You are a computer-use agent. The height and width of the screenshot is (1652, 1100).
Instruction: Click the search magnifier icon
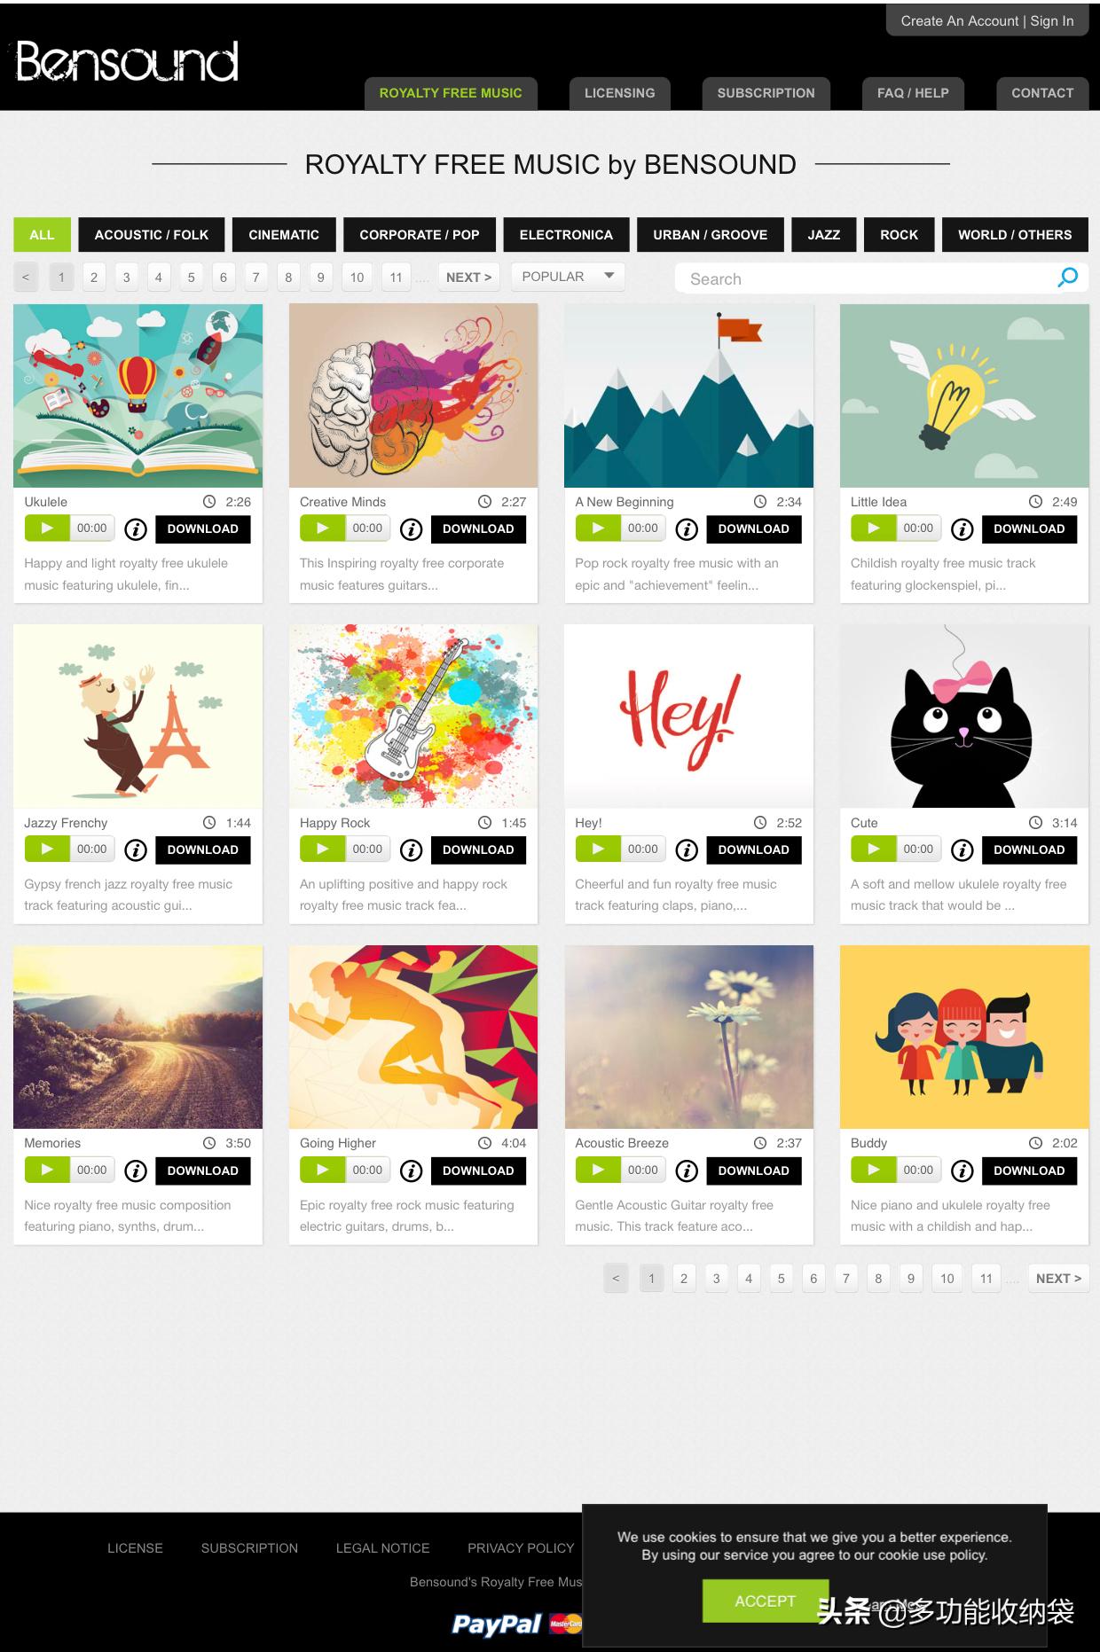coord(1068,278)
